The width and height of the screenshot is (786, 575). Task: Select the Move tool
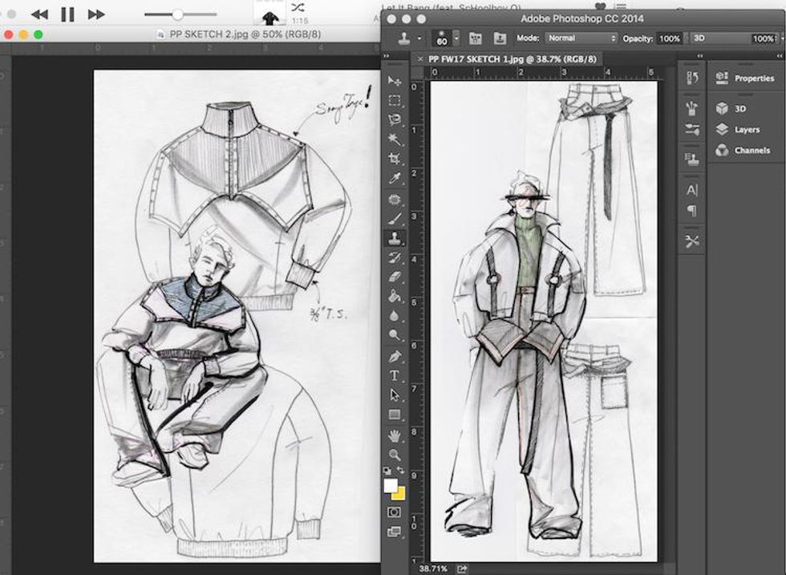click(394, 81)
